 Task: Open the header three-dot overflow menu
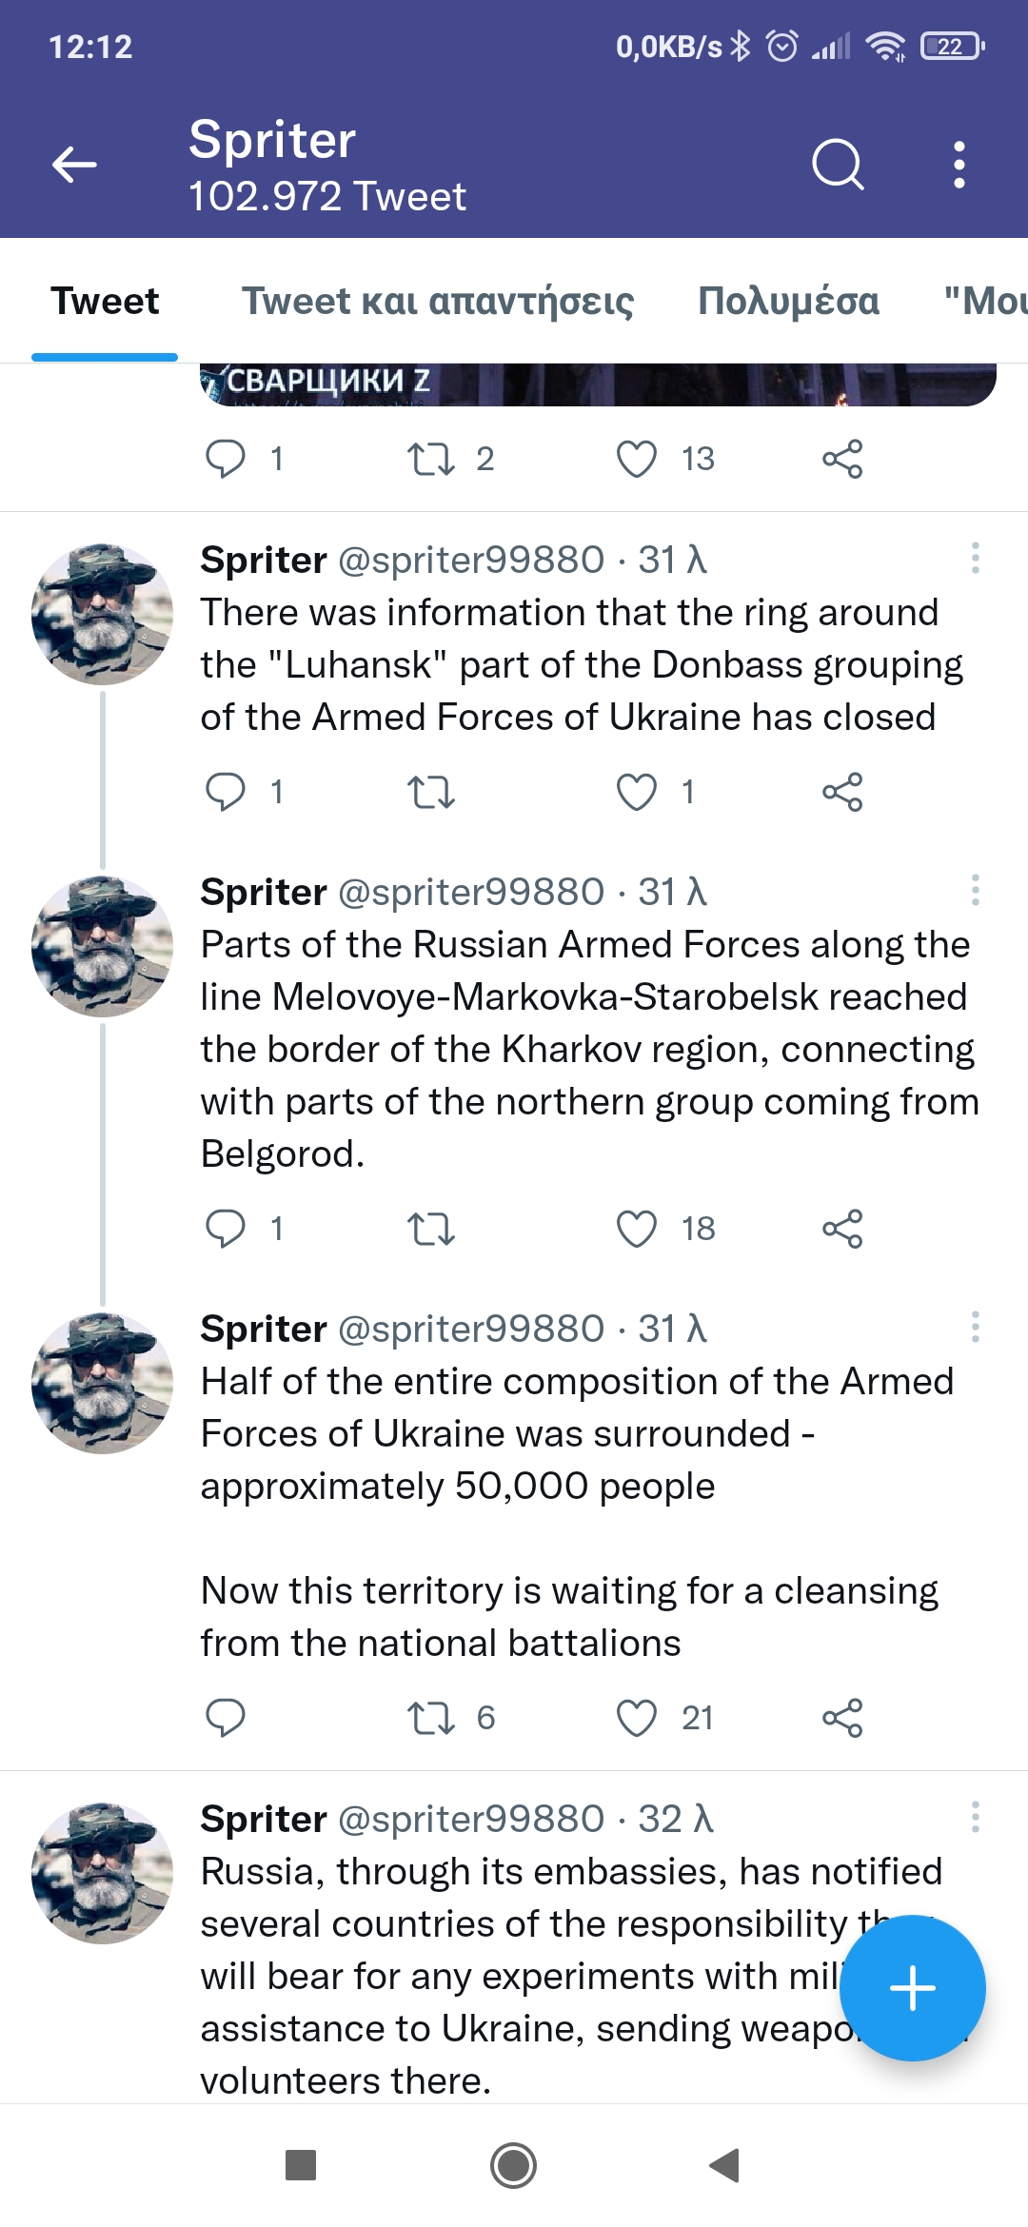click(x=959, y=165)
